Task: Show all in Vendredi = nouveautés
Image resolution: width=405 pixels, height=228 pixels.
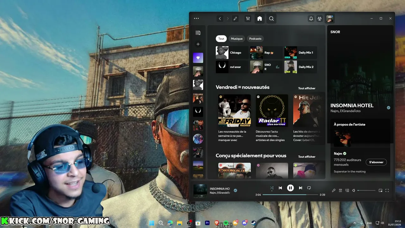Action: 307,88
